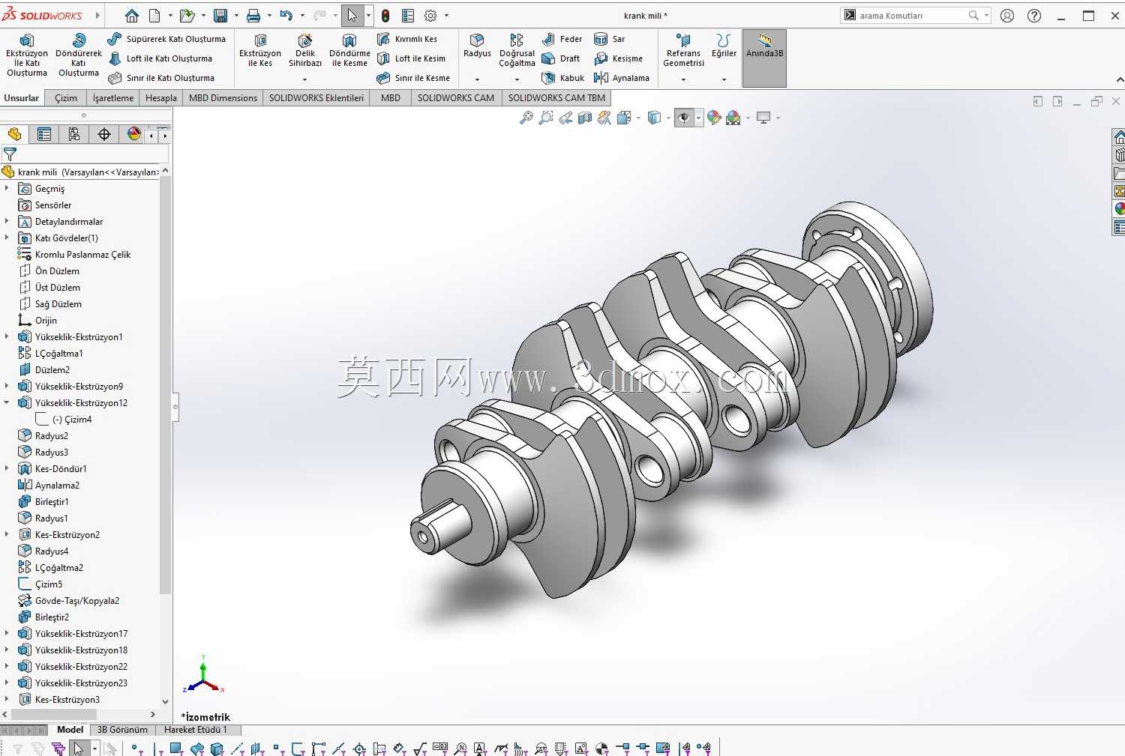Select Döndürerek Katı Oluşturma tool

[x=79, y=55]
